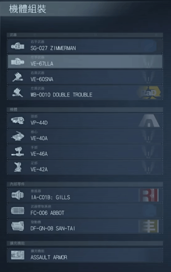This screenshot has height=272, width=171.
Task: Click the FCS icon beside FC-006 ABBOT
Action: (17, 211)
